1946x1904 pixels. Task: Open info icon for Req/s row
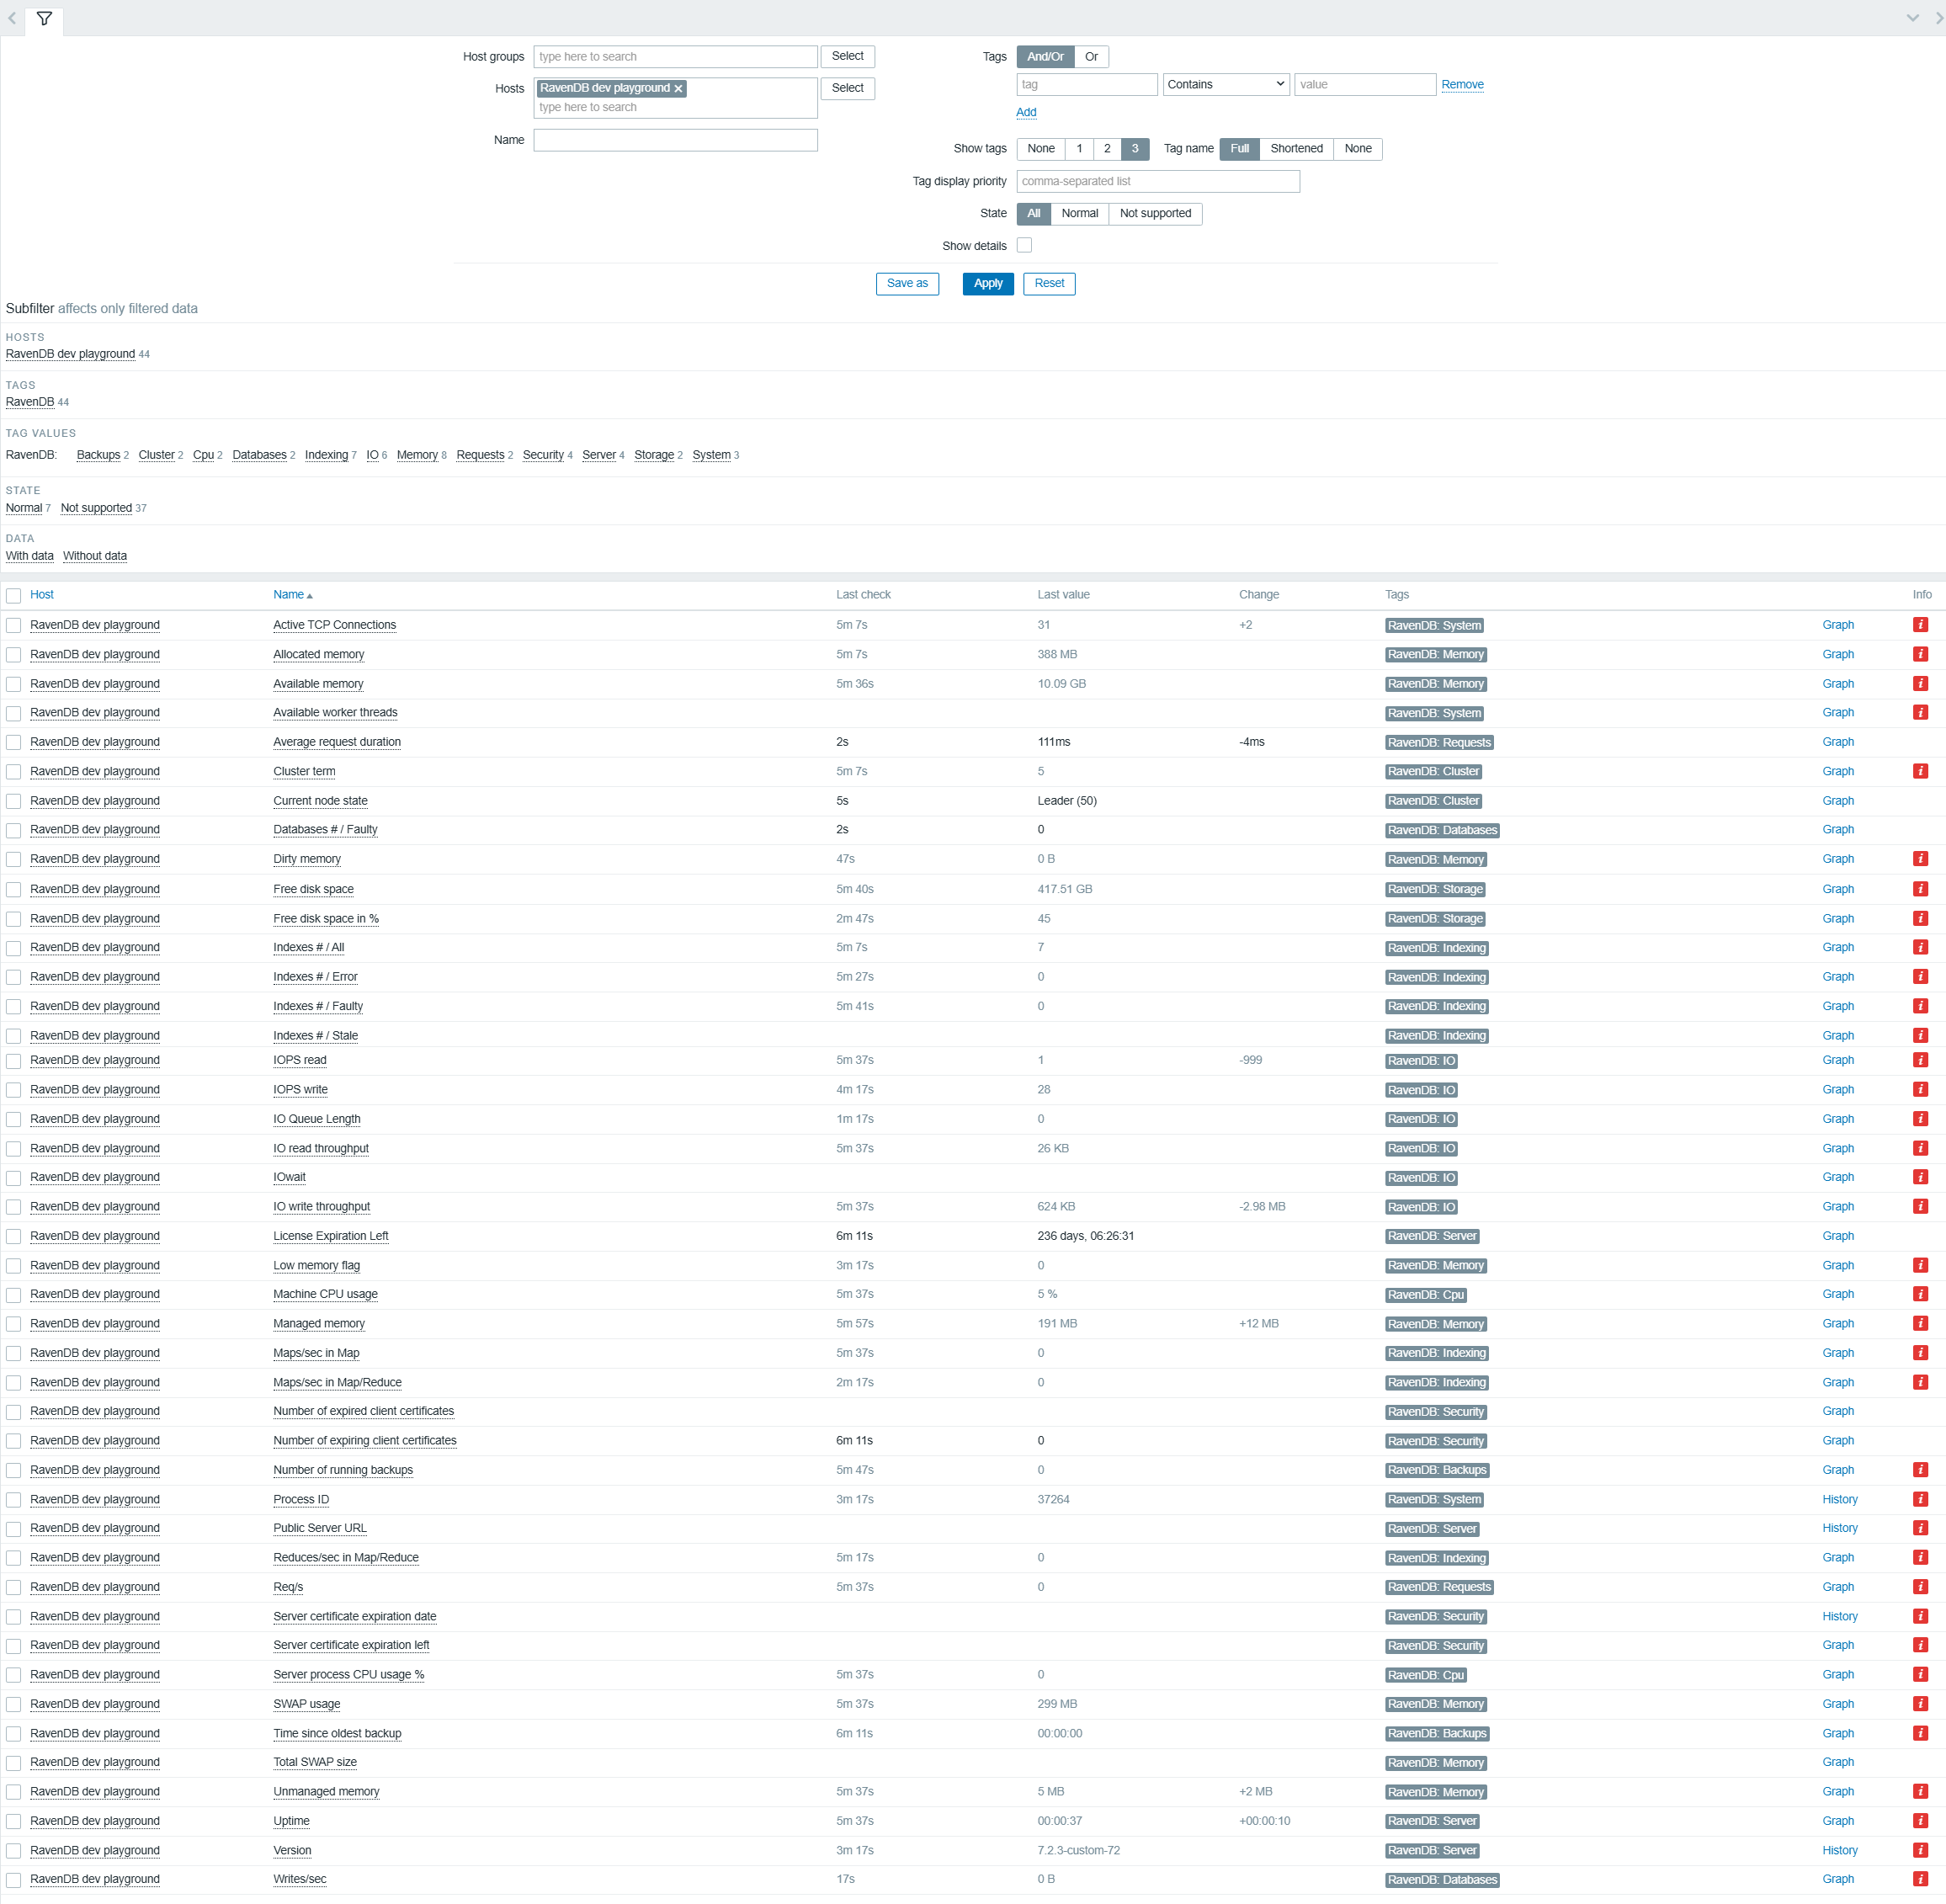click(1920, 1587)
